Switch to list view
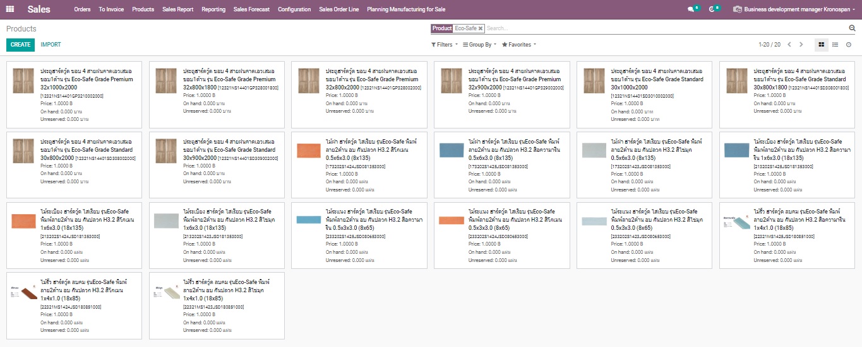 (835, 45)
